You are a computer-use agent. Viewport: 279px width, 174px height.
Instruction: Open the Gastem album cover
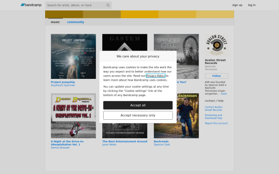pyautogui.click(x=125, y=42)
